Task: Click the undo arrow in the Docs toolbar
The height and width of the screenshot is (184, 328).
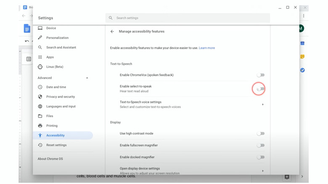Action: point(27,41)
